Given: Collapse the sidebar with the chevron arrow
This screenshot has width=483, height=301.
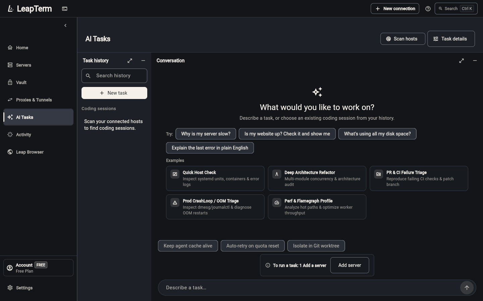Looking at the screenshot, I should tap(65, 25).
